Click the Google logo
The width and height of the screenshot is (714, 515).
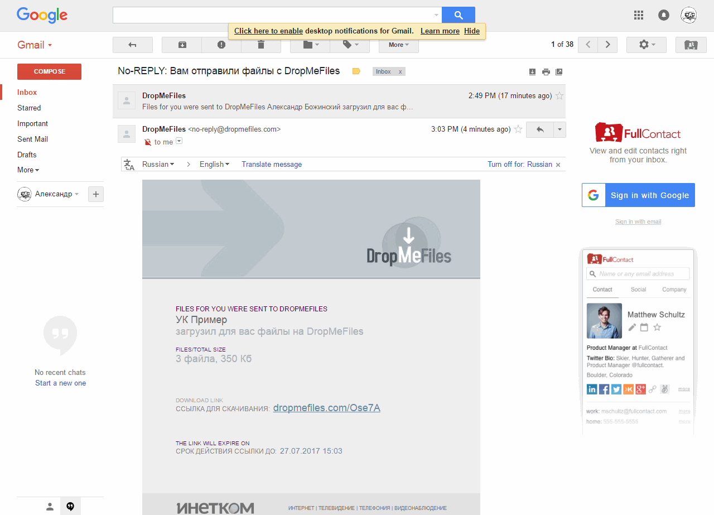click(x=42, y=15)
